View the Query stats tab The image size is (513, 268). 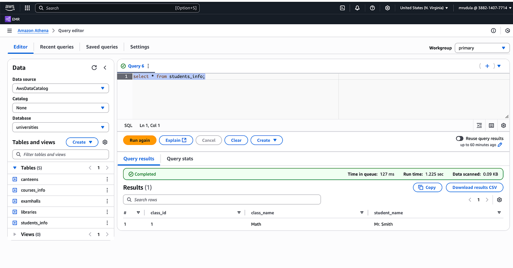(180, 159)
